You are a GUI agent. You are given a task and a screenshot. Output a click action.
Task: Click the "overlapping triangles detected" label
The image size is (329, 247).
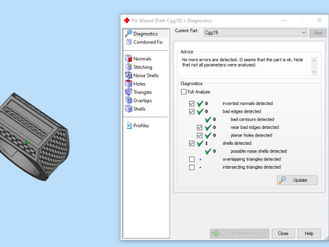(x=252, y=159)
